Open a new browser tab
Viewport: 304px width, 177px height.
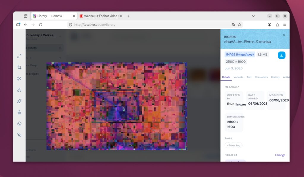click(x=129, y=16)
